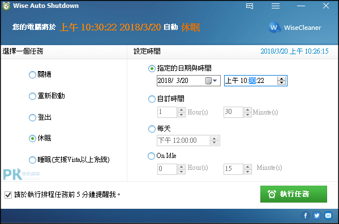Minimize the Wise Auto Shutdown window
This screenshot has width=339, height=224.
(301, 6)
